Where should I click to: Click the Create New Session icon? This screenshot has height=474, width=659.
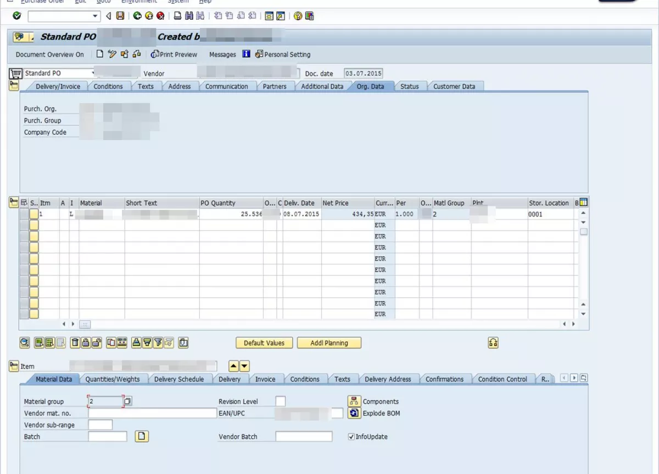(269, 16)
